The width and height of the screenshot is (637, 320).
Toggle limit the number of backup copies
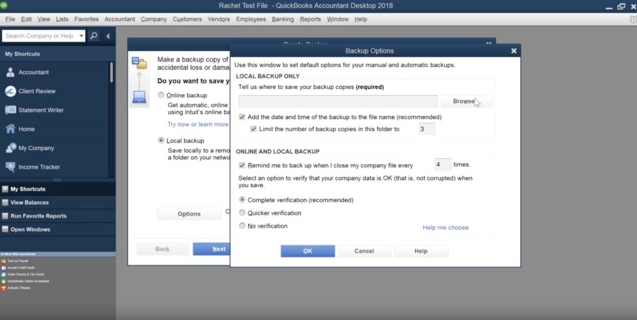click(253, 129)
